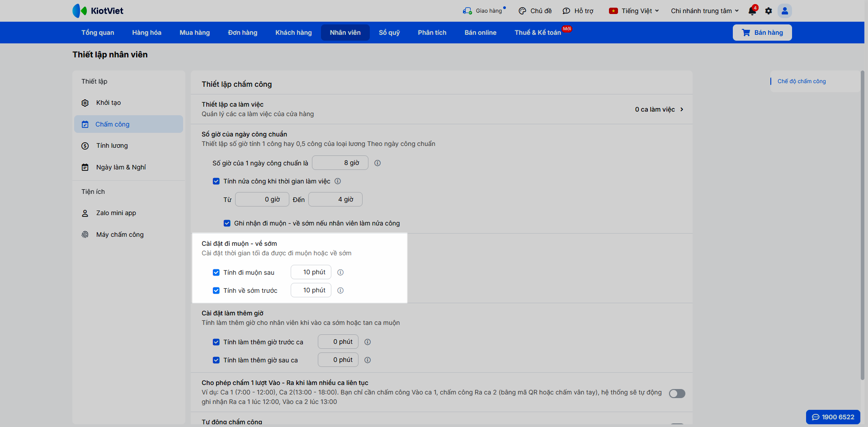Select Khởi tạo in settings sidebar
This screenshot has width=868, height=427.
pos(128,103)
